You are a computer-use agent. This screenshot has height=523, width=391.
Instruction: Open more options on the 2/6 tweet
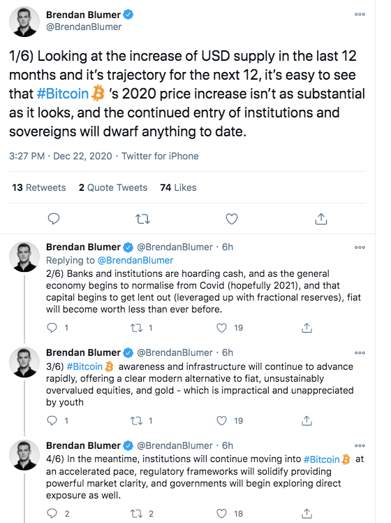pos(360,247)
